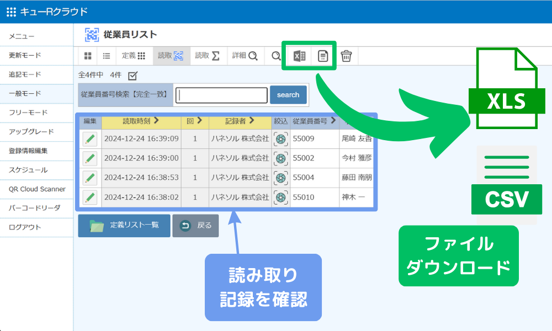Open 定義 toolbar item
The image size is (552, 331).
[134, 56]
